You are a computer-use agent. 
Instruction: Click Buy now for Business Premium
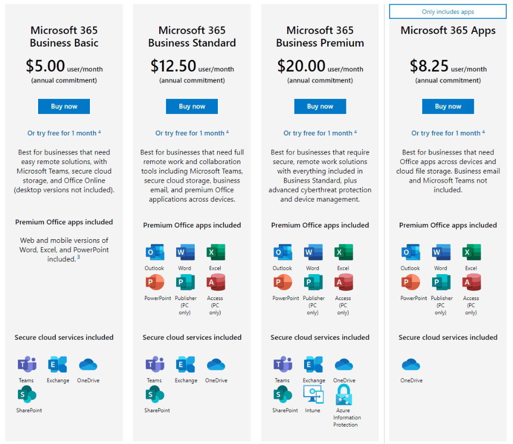point(320,106)
